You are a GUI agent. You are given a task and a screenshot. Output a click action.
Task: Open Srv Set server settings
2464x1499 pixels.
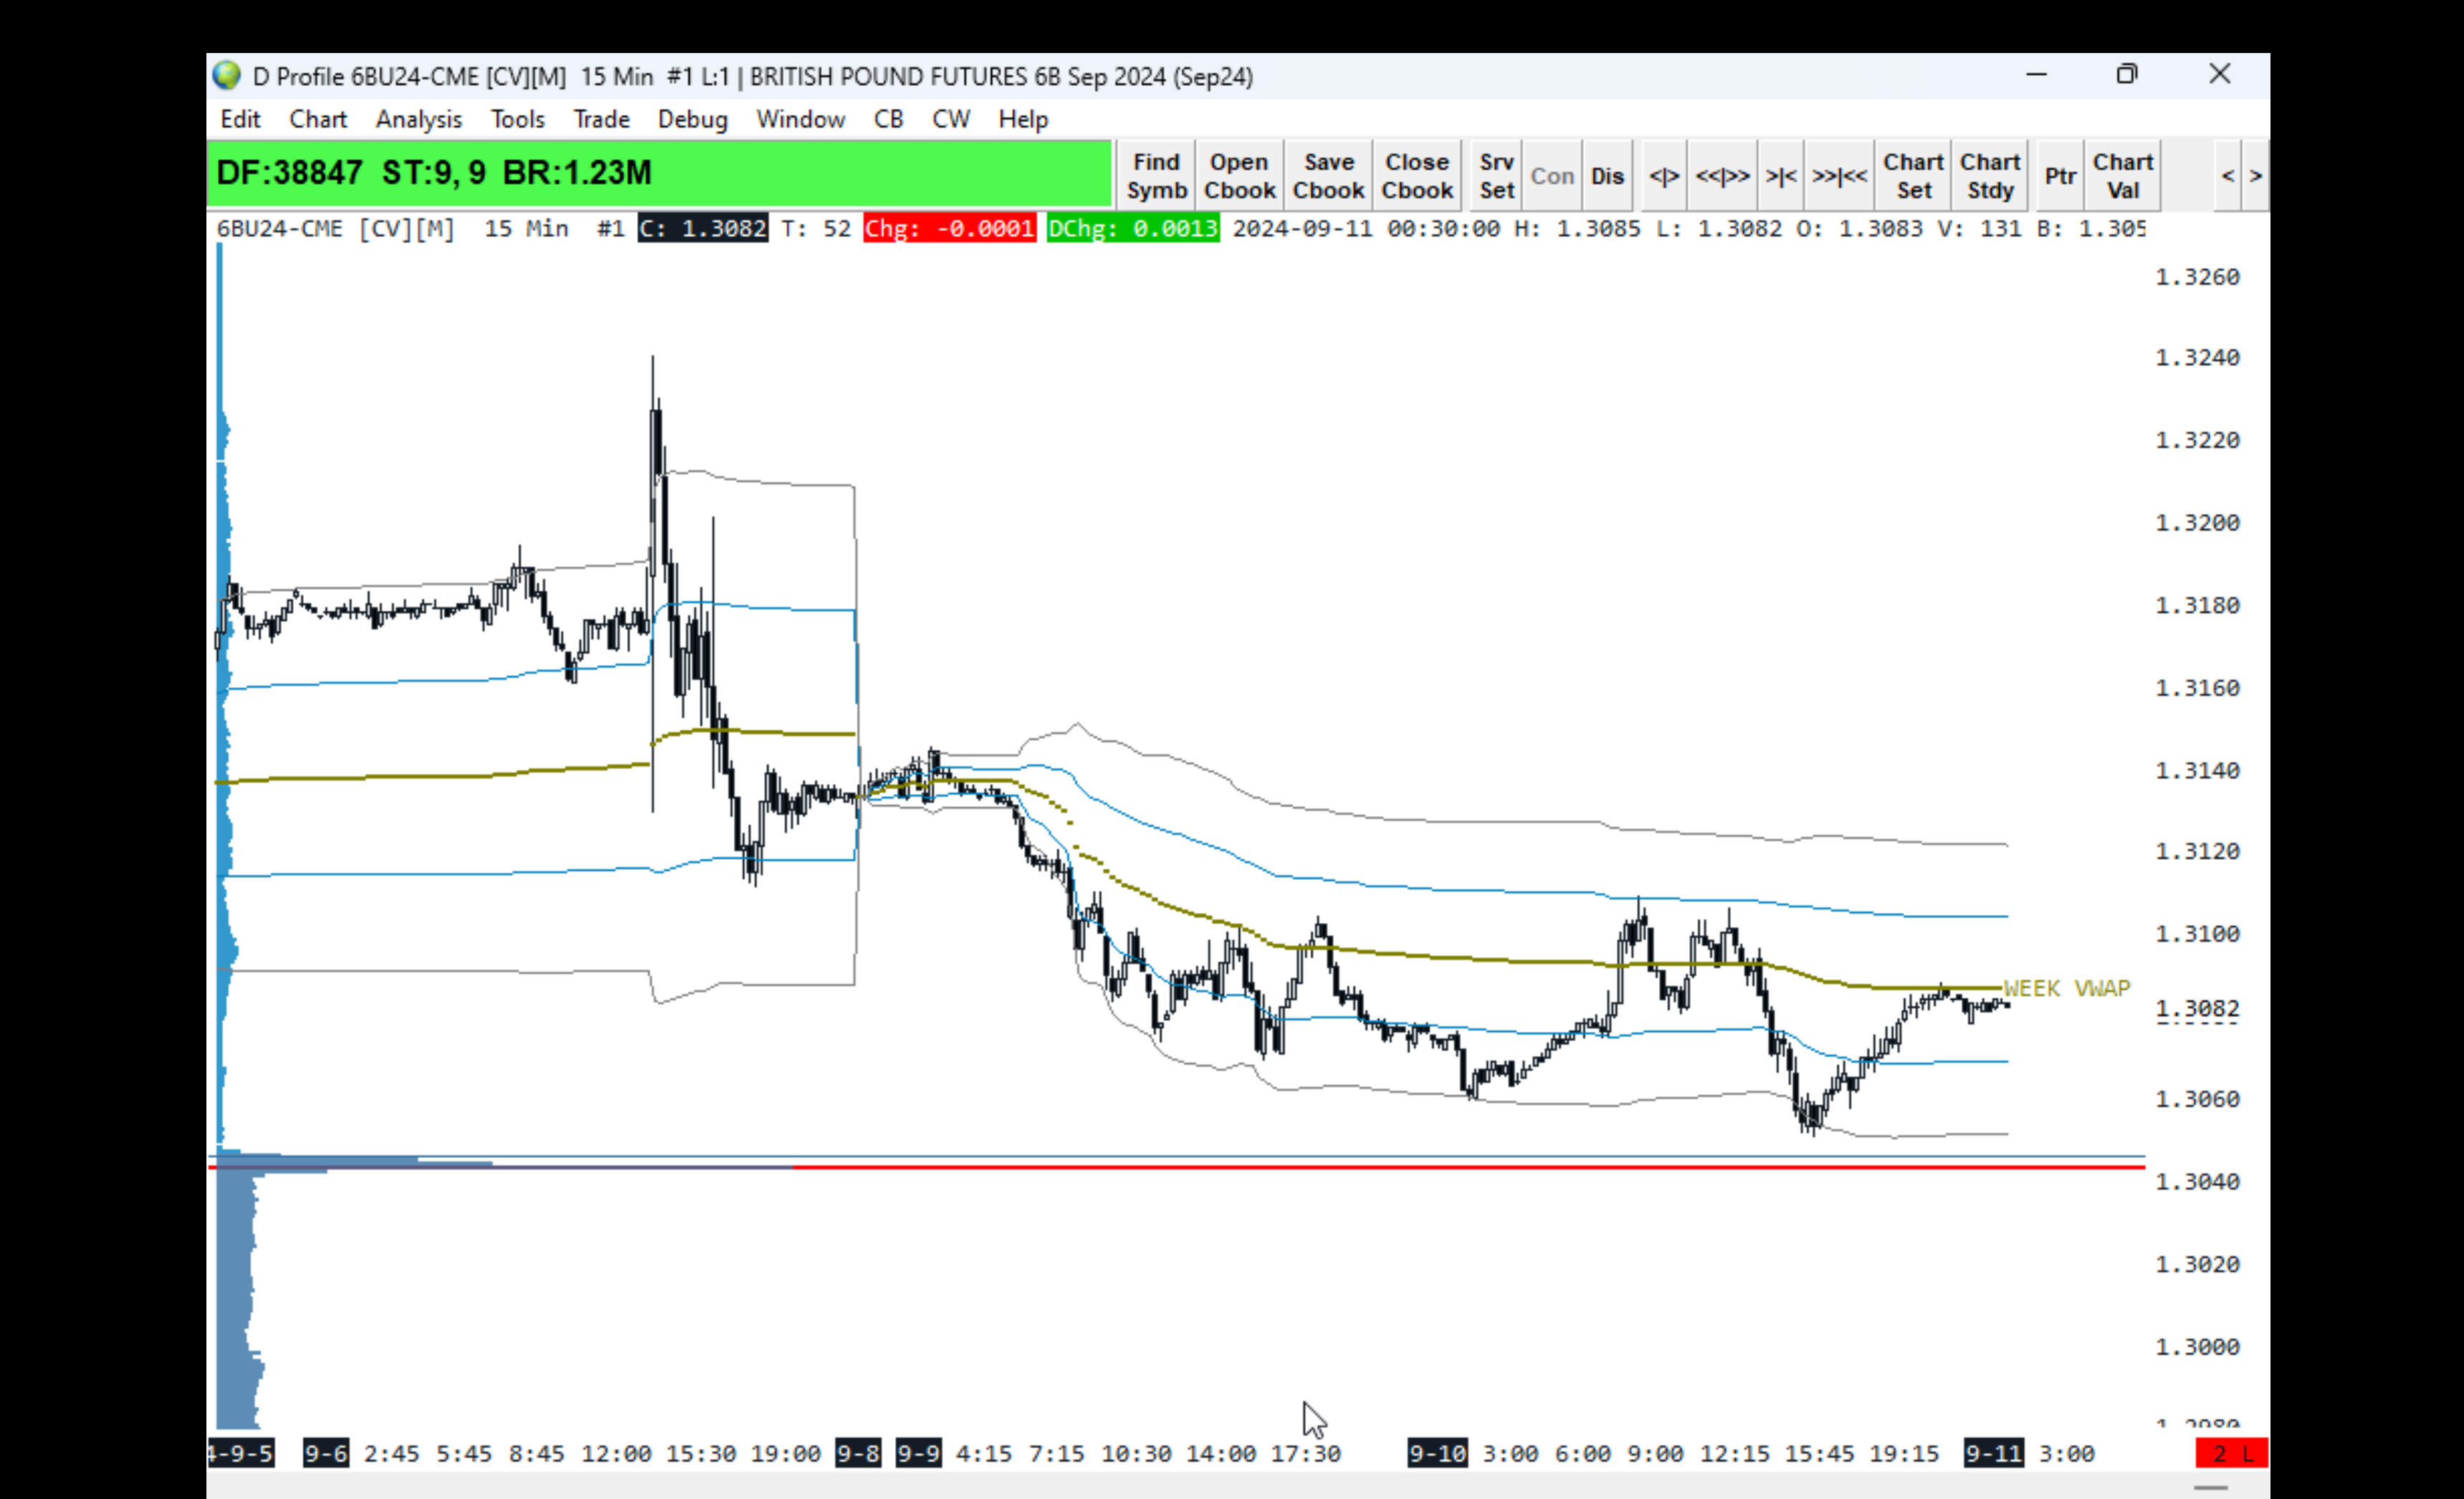click(x=1496, y=176)
